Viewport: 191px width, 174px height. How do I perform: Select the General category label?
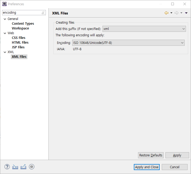pyautogui.click(x=13, y=19)
